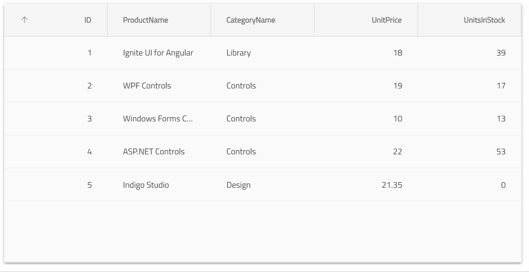
Task: Click the truncated Windows Forms product name
Action: click(158, 119)
